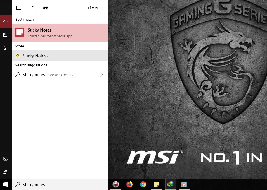The width and height of the screenshot is (267, 190).
Task: Click the search box containing sticky notes
Action: (60, 185)
